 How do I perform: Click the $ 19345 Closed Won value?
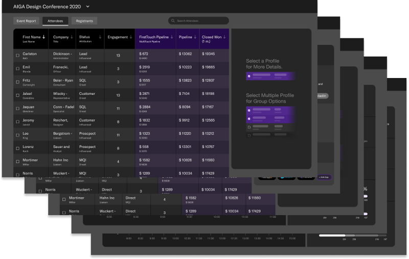tap(208, 54)
